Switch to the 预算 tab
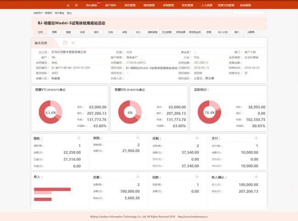Image resolution: width=298 pixels, height=221 pixels. click(54, 32)
